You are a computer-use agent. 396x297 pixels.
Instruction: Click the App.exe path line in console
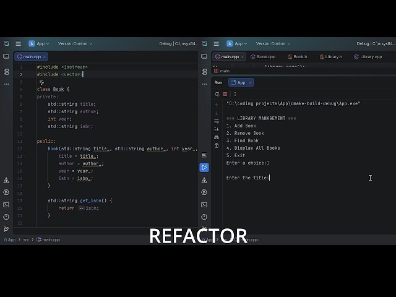[x=293, y=103]
